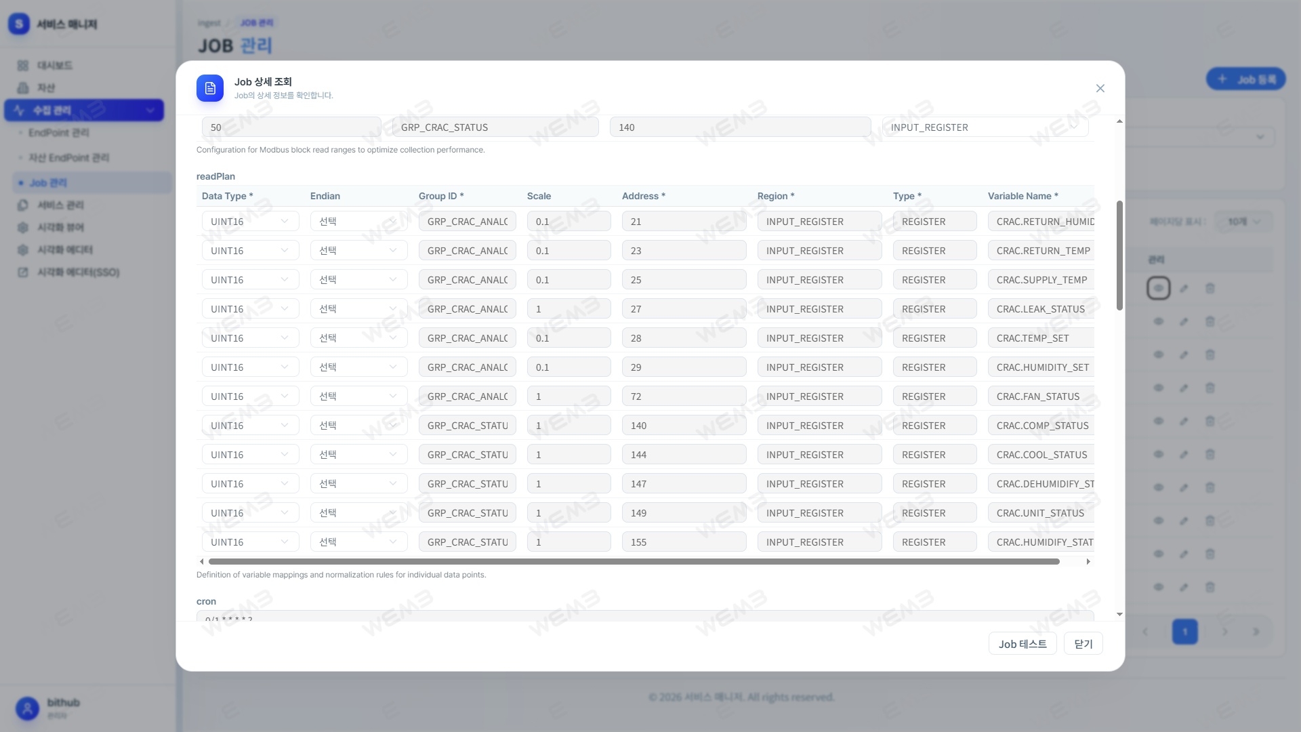Click the Address field containing 140 in the readPlan table
Viewport: 1301px width, 732px height.
(684, 426)
